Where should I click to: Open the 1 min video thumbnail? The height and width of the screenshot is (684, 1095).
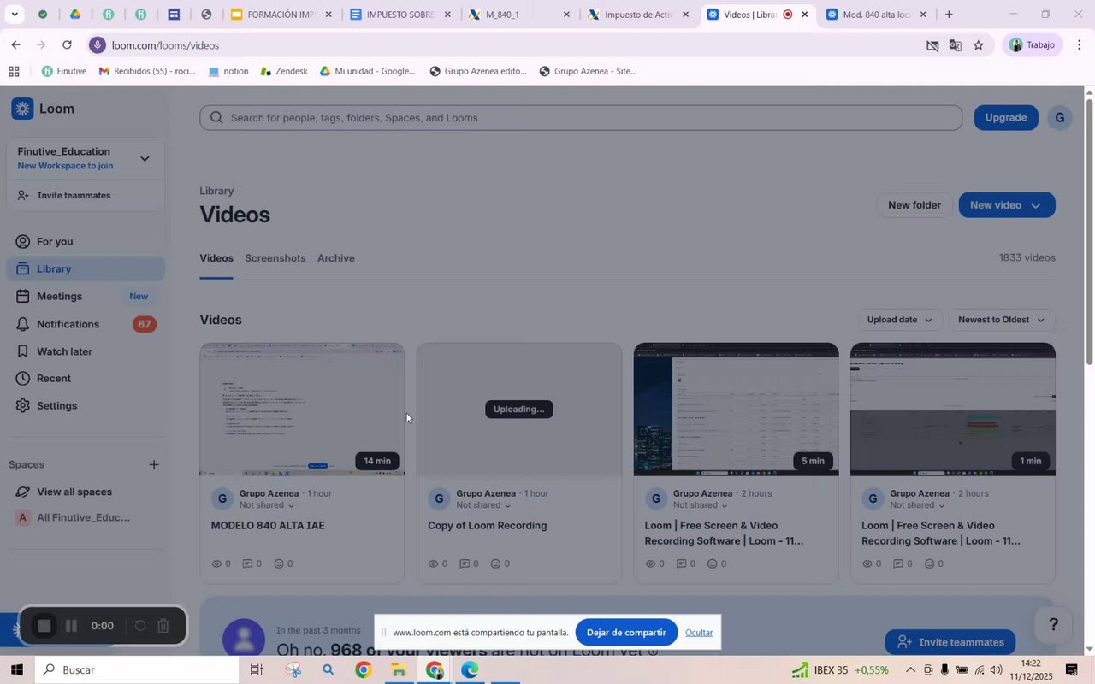953,410
